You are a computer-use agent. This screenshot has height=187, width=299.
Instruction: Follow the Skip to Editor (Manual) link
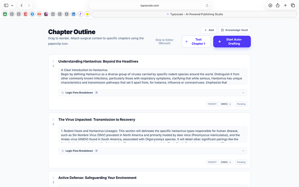pyautogui.click(x=164, y=41)
